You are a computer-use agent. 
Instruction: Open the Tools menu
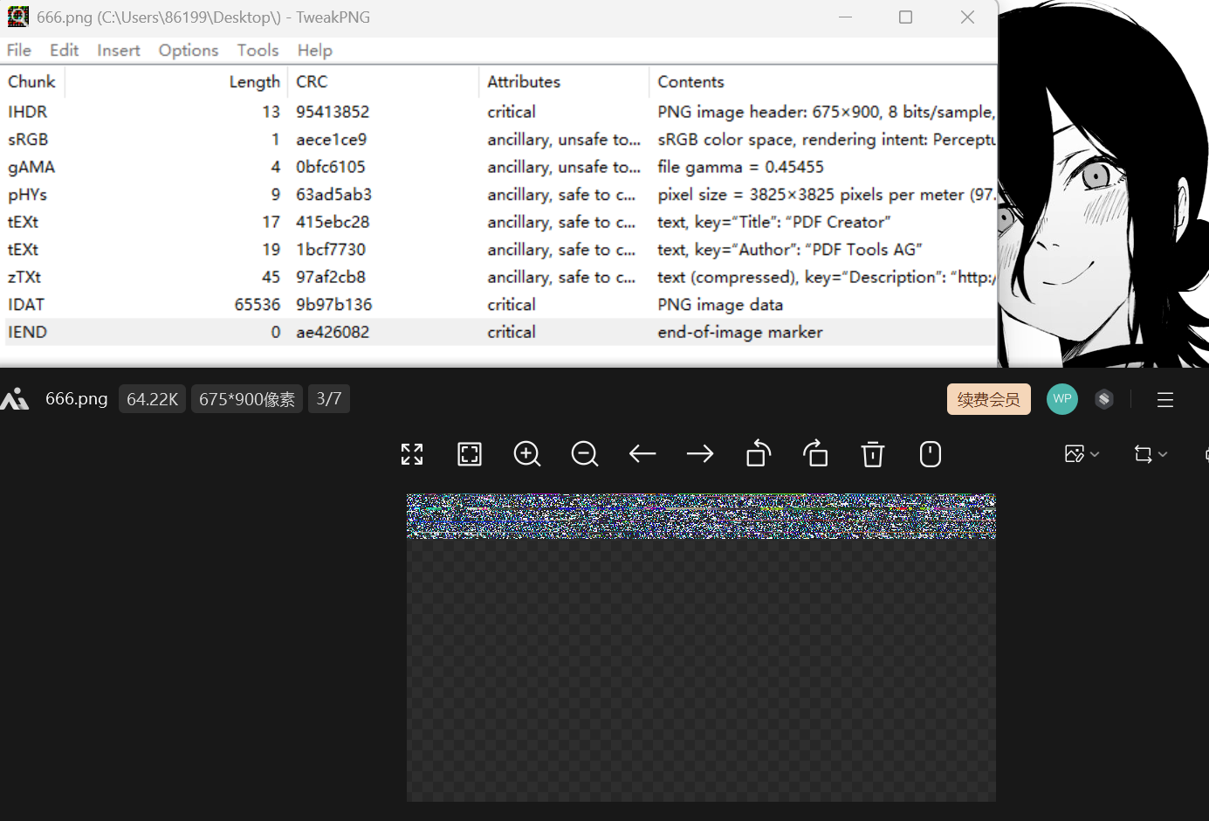(x=258, y=51)
